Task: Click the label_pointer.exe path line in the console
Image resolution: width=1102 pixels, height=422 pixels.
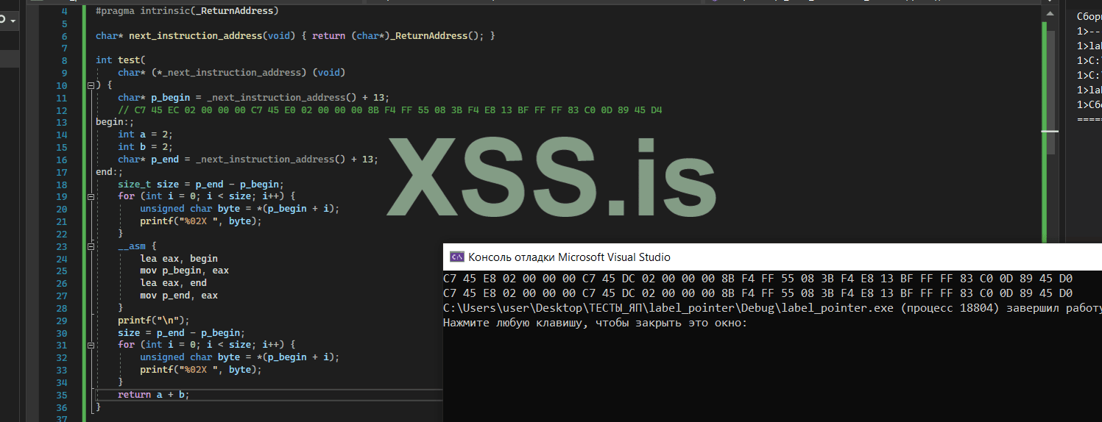Action: 772,308
